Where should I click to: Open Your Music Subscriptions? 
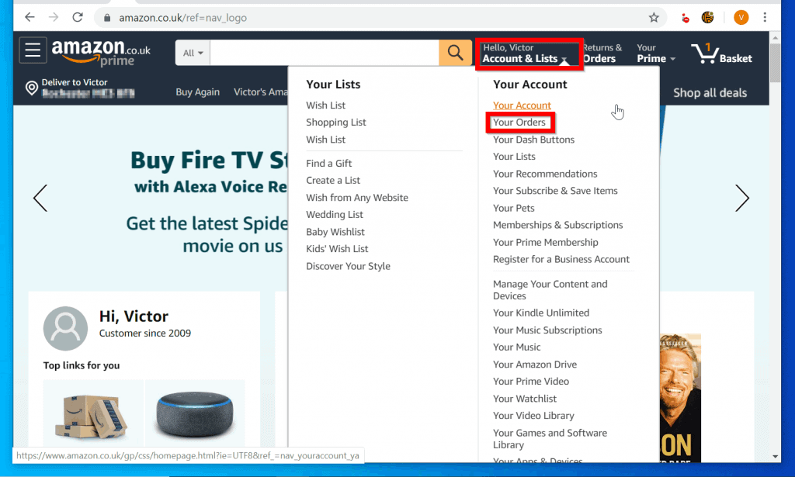tap(547, 330)
